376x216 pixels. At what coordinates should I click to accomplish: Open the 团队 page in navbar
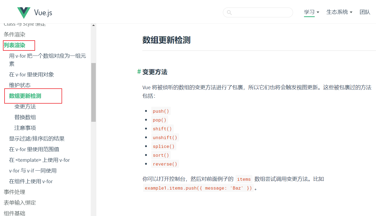(365, 12)
